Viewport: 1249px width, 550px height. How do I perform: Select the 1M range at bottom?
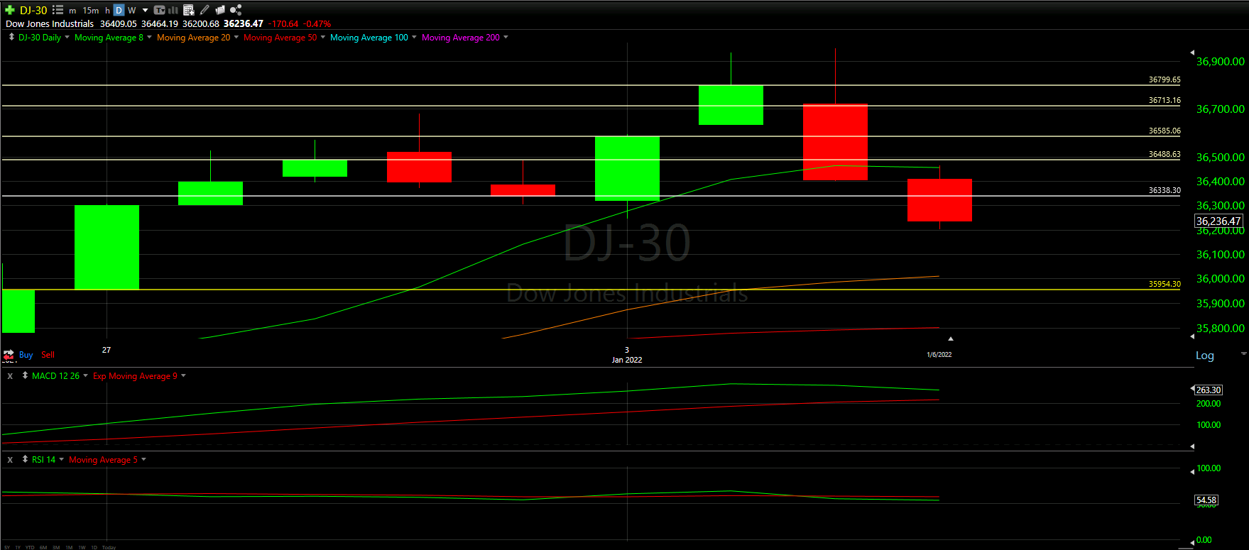tap(69, 547)
